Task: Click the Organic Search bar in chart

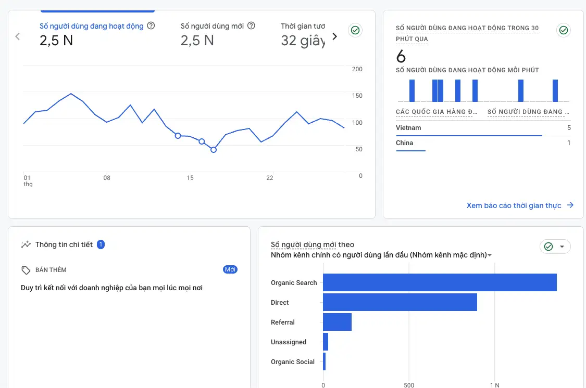Action: tap(439, 282)
